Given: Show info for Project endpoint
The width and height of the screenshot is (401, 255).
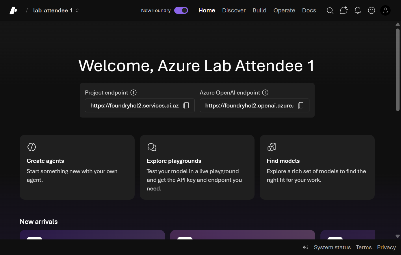Looking at the screenshot, I should click(x=133, y=92).
